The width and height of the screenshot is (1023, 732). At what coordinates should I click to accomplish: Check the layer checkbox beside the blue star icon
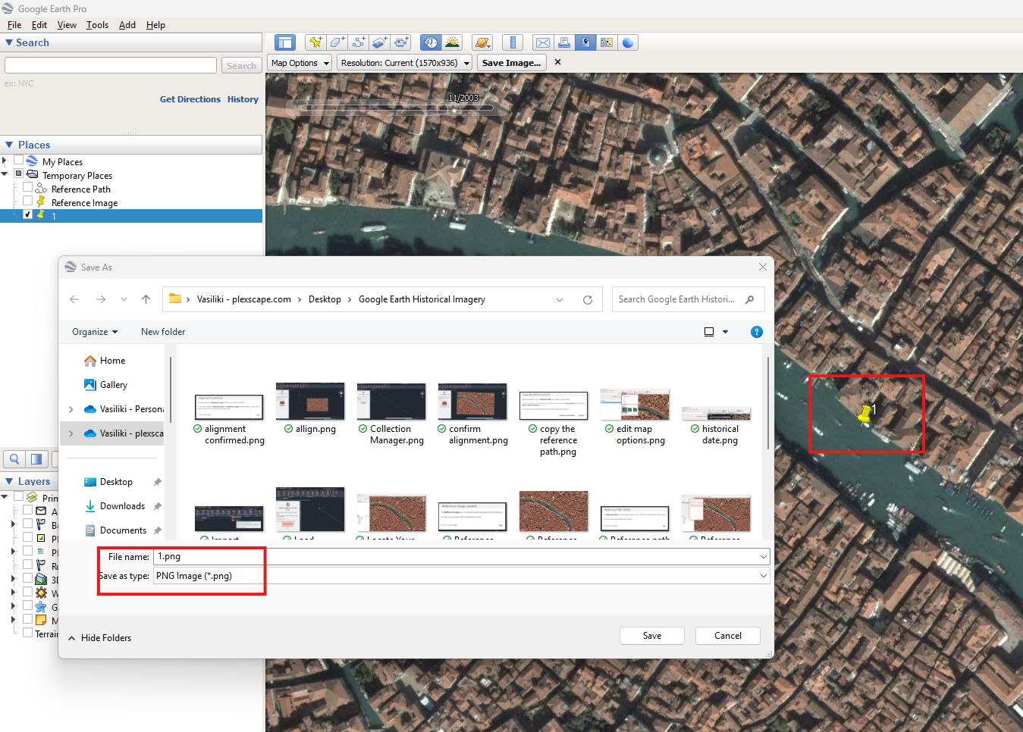coord(28,606)
